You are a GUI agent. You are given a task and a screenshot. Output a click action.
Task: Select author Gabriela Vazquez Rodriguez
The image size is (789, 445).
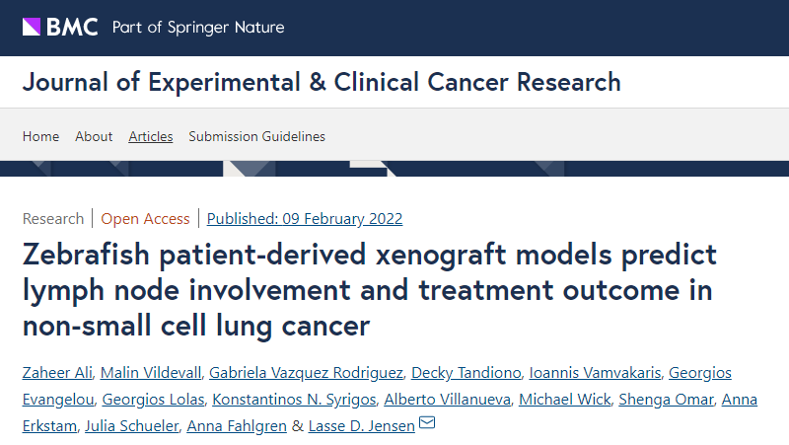(x=308, y=372)
